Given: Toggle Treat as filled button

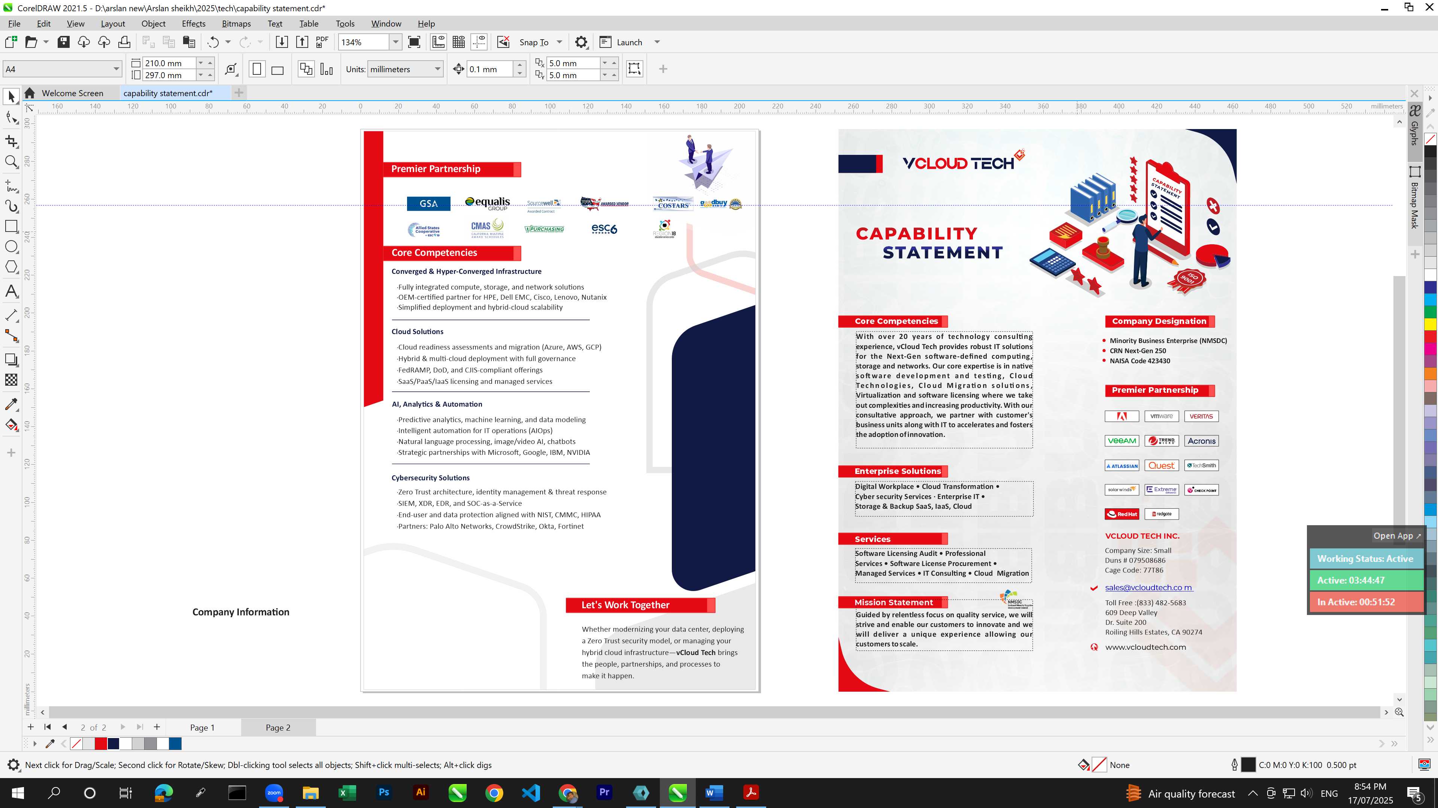Looking at the screenshot, I should [634, 68].
